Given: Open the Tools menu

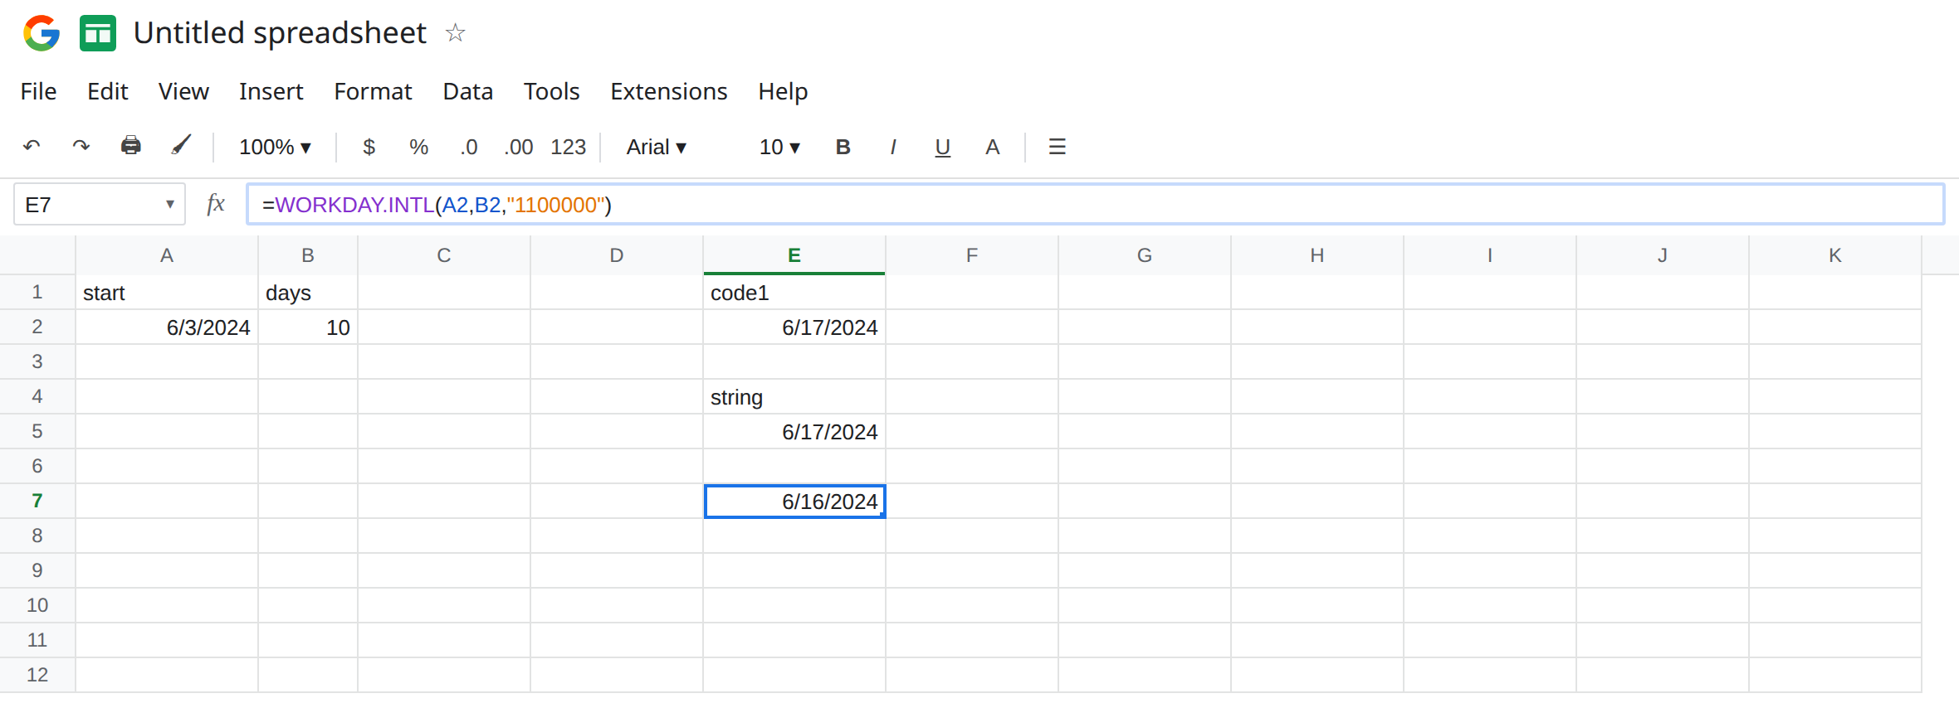Looking at the screenshot, I should click(x=551, y=91).
